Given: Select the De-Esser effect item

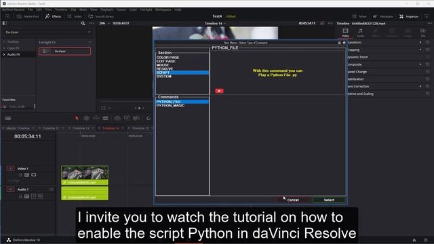Looking at the screenshot, I should click(65, 52).
